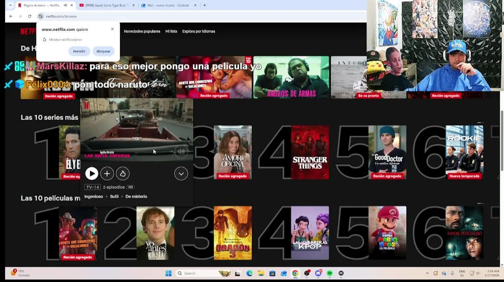Rate Las Siete Esferas with thumbs up
The width and height of the screenshot is (504, 282).
pos(122,174)
